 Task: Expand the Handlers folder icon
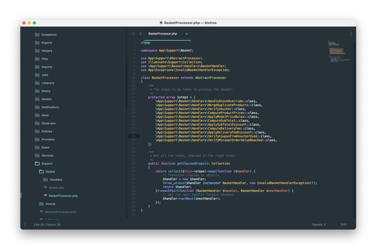[46, 180]
